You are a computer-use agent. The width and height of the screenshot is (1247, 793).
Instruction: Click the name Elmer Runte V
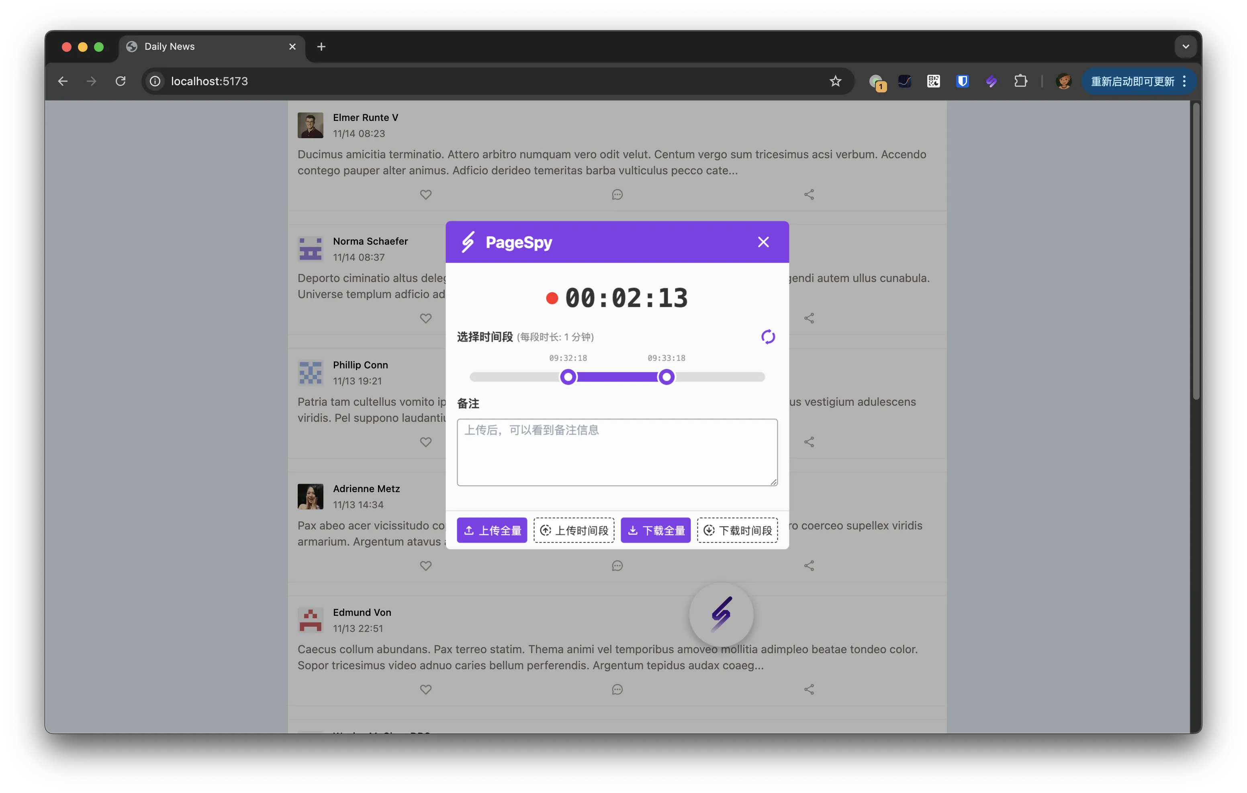click(365, 118)
